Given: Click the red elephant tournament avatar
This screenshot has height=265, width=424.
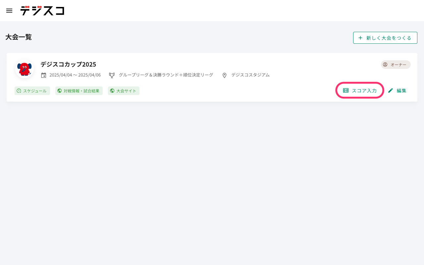Looking at the screenshot, I should pos(25,69).
